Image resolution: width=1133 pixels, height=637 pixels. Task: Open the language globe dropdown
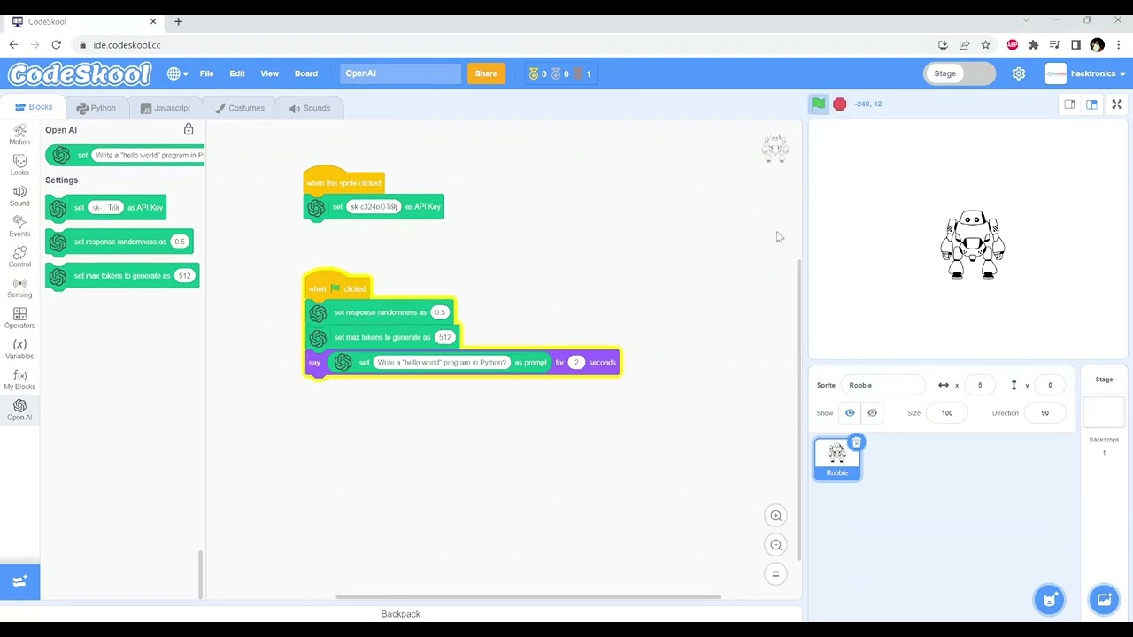point(177,73)
